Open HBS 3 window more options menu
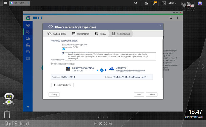206x127 pixels. point(177,18)
